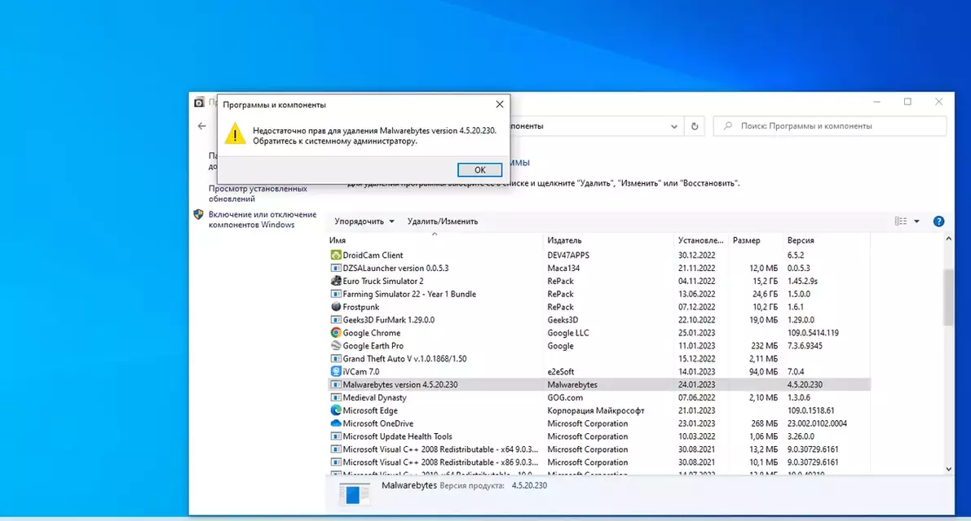Viewport: 971px width, 521px height.
Task: Go back with the arrow button
Action: [202, 125]
